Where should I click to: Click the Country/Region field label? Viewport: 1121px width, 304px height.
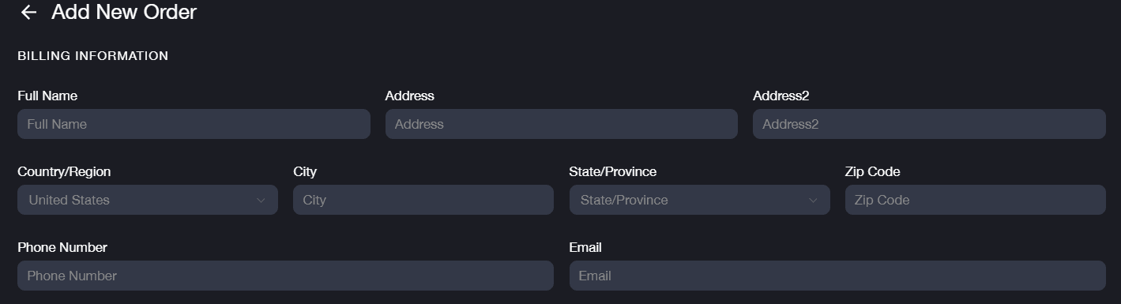[64, 171]
